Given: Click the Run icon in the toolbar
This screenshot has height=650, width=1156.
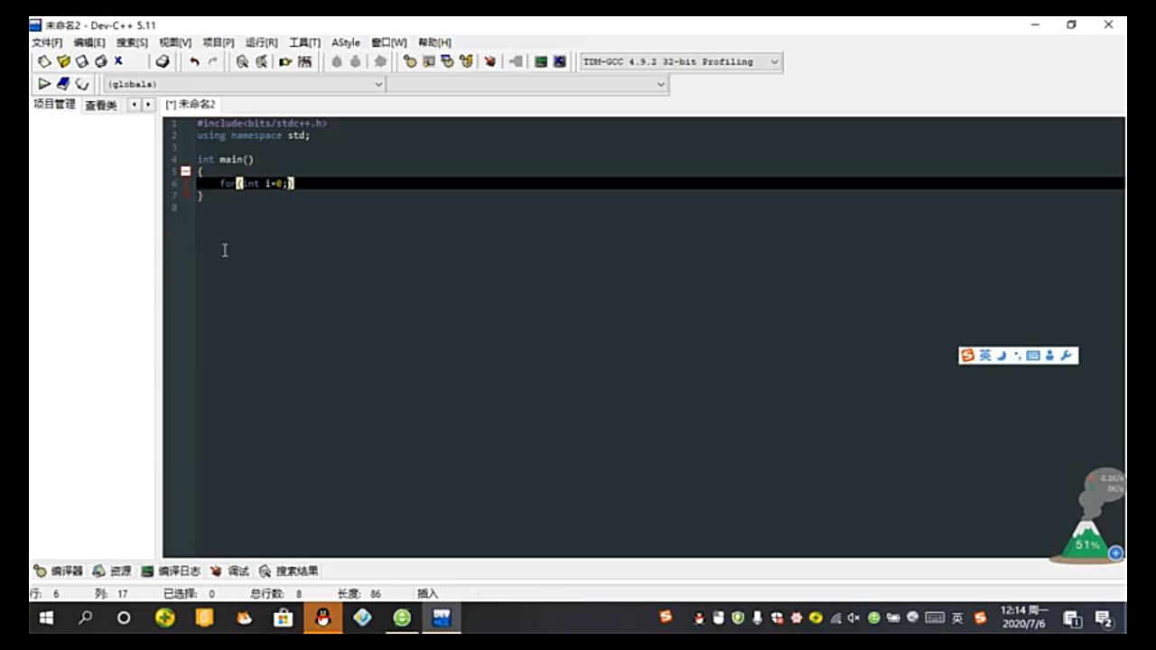Looking at the screenshot, I should (x=429, y=61).
